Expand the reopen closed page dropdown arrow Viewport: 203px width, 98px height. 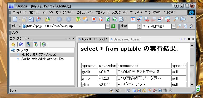(x=43, y=19)
